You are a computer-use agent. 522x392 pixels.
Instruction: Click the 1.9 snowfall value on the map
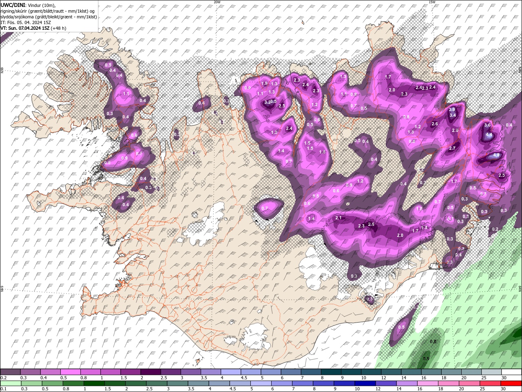click(264, 83)
